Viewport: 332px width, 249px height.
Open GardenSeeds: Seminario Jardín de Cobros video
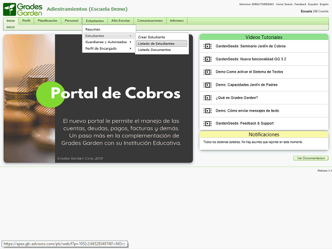251,46
